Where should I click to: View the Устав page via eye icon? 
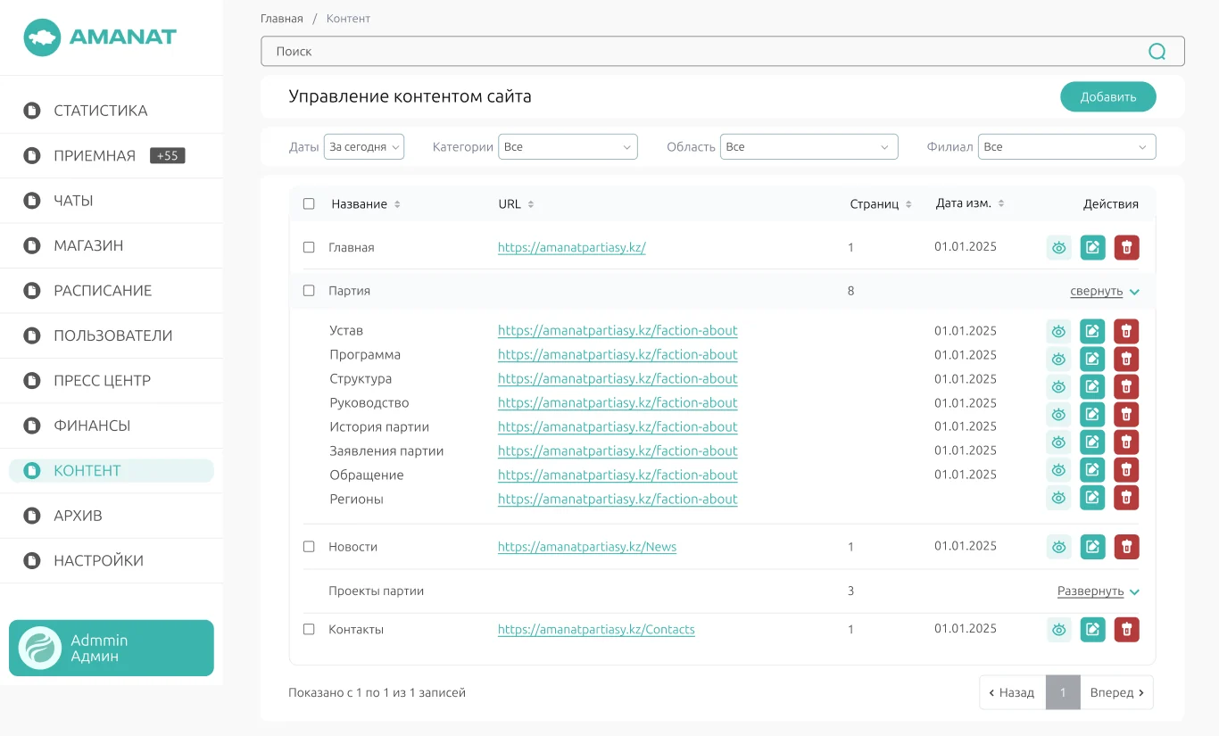1058,332
